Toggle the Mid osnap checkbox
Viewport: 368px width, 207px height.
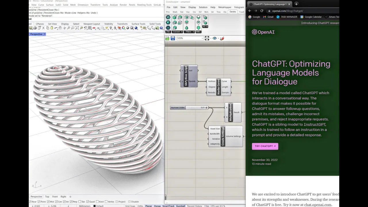(x=48, y=202)
